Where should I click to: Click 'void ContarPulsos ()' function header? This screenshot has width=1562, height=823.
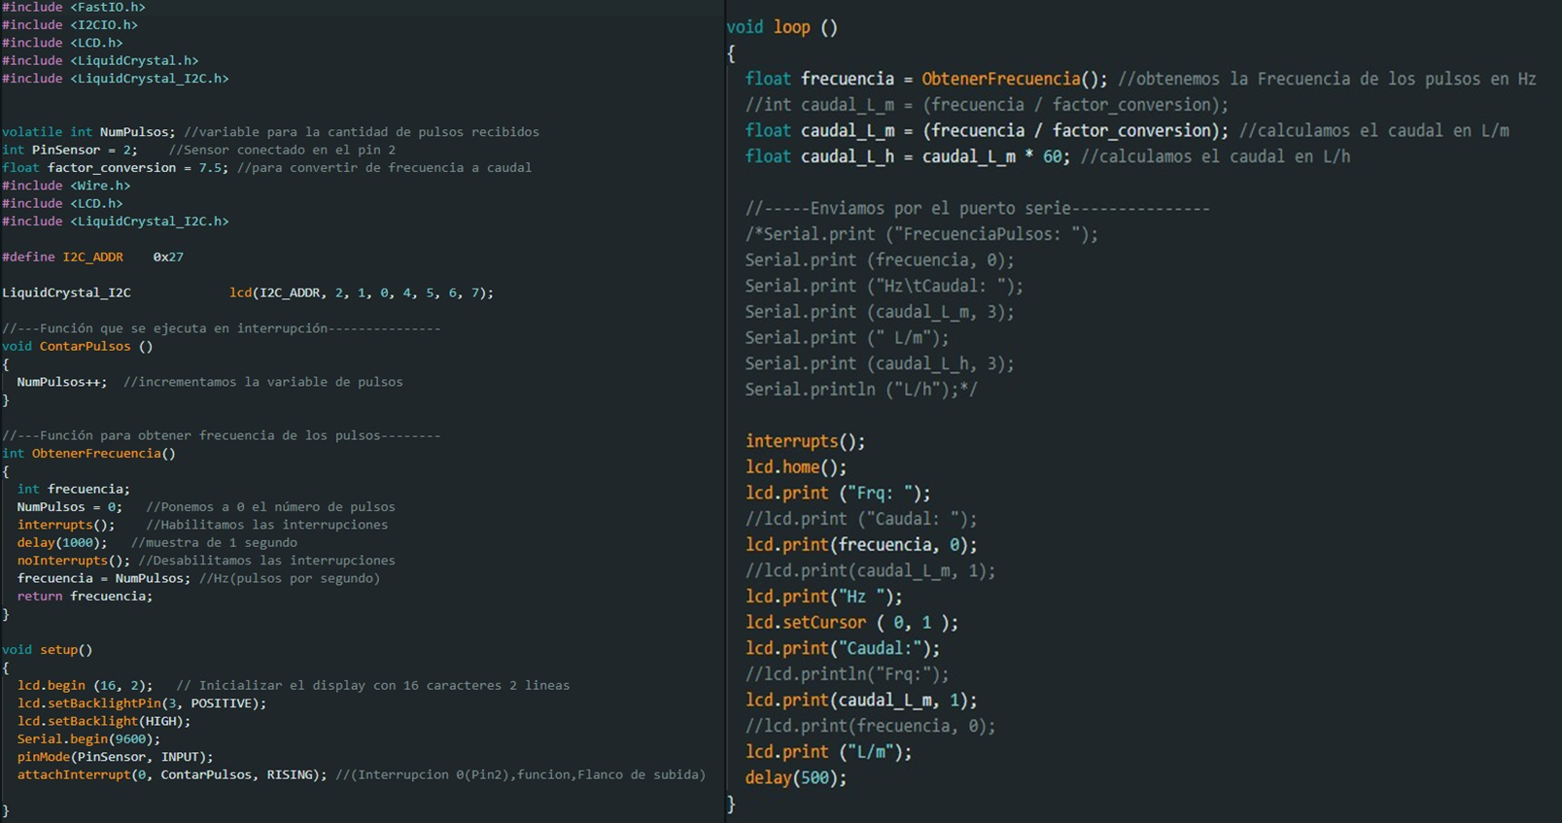coord(78,346)
